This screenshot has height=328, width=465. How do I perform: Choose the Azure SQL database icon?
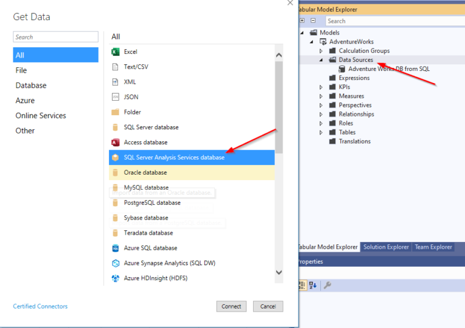coord(115,248)
